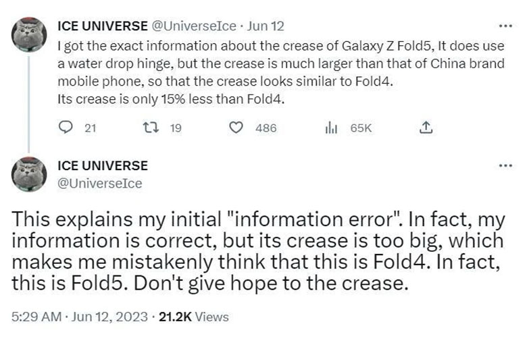Open ICE UNIVERSE name on second tweet
527x351 pixels.
click(103, 165)
